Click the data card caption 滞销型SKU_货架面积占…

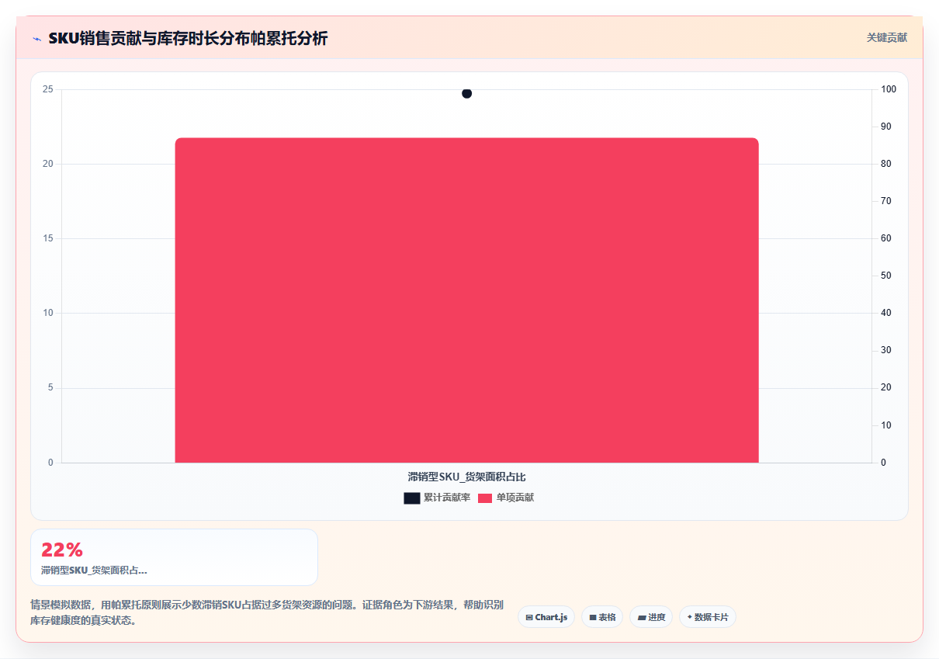[94, 571]
